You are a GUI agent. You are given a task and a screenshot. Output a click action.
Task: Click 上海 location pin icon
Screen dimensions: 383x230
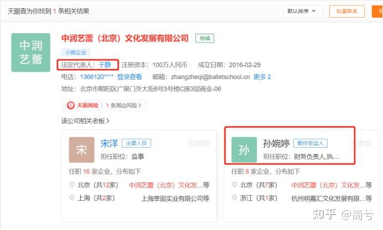pyautogui.click(x=72, y=198)
